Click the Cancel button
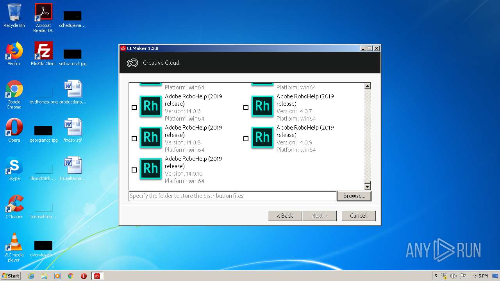The image size is (500, 281). tap(358, 216)
